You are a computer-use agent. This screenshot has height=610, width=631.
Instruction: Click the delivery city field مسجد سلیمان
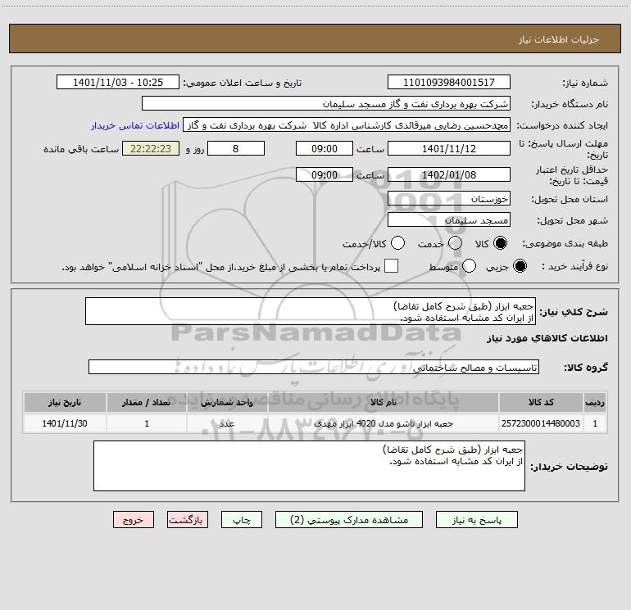[449, 219]
